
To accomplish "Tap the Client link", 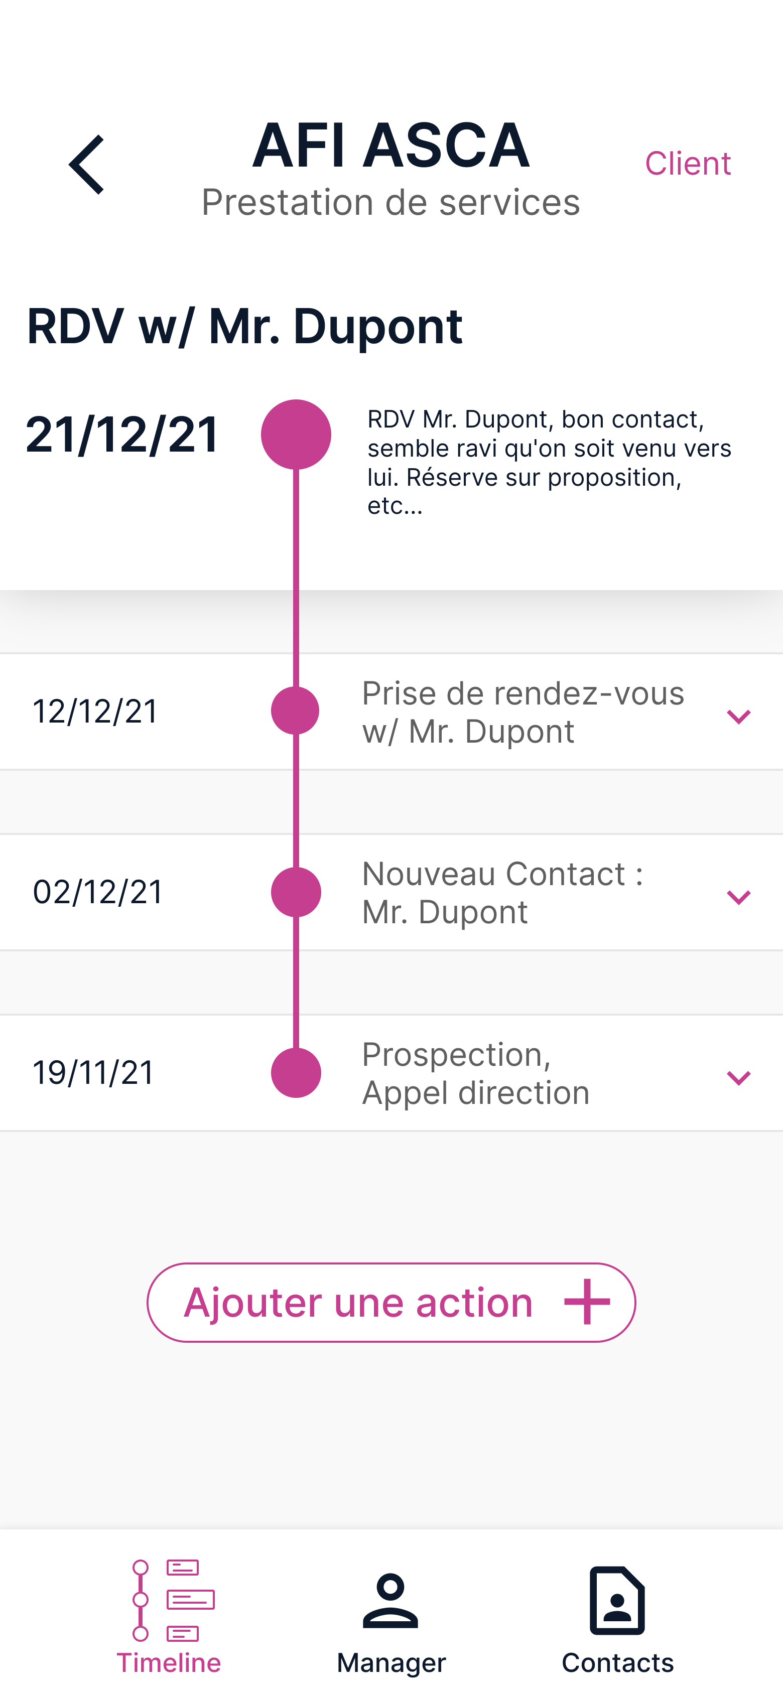I will click(x=688, y=163).
